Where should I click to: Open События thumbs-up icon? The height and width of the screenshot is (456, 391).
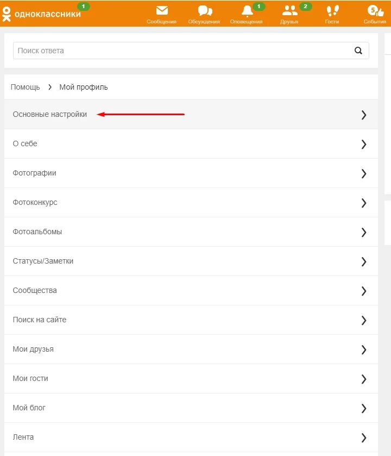click(375, 10)
